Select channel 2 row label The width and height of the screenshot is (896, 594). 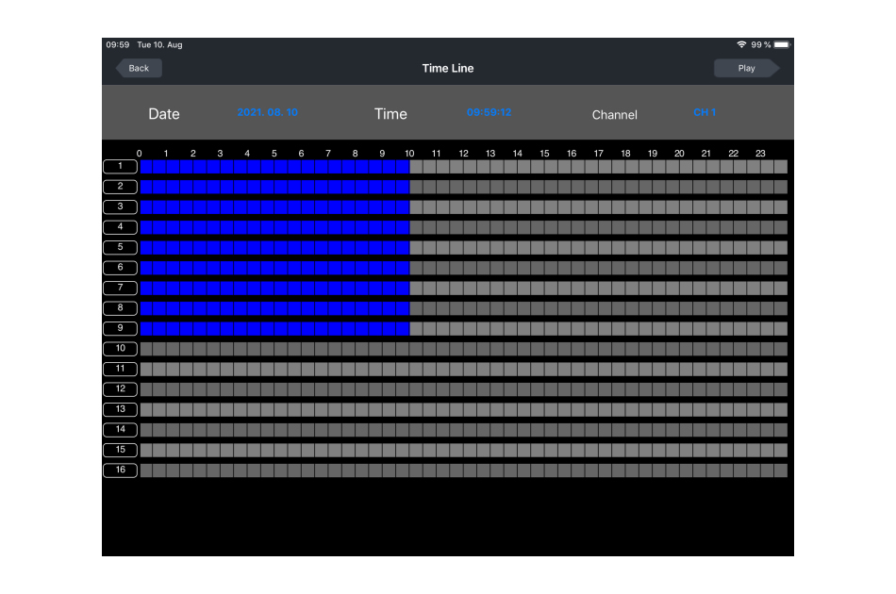tap(120, 187)
